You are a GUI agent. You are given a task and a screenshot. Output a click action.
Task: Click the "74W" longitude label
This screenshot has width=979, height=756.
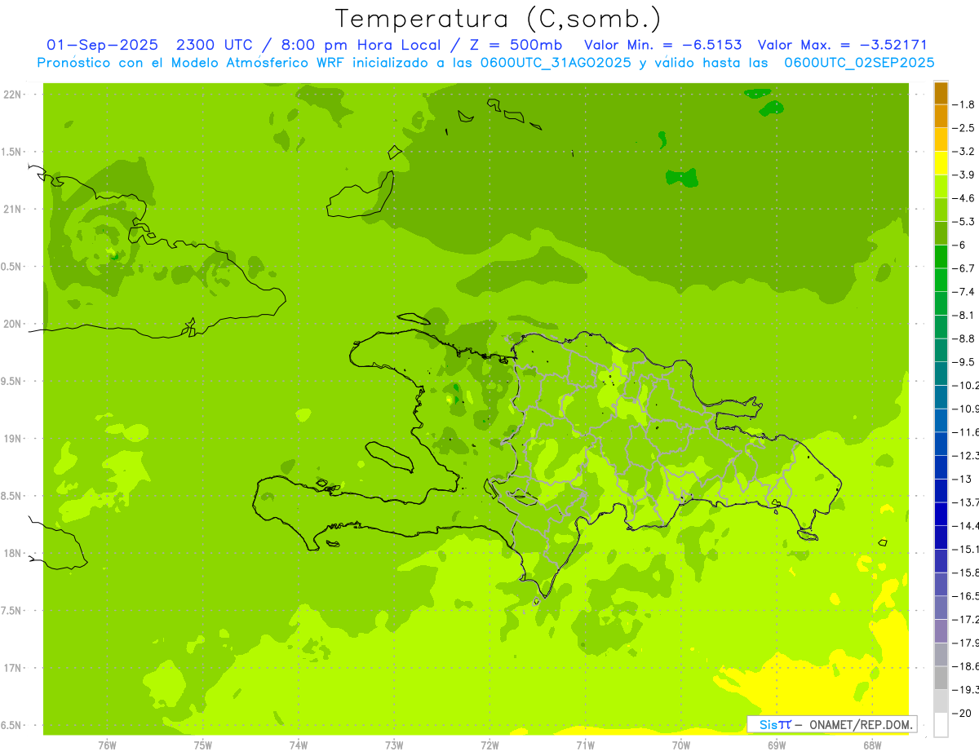point(299,745)
